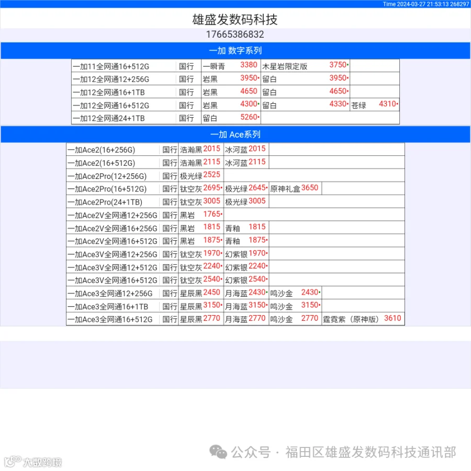Click the row label 一加Ace2V全网通12+256G
Screen dimensions: 471x471
click(x=113, y=216)
